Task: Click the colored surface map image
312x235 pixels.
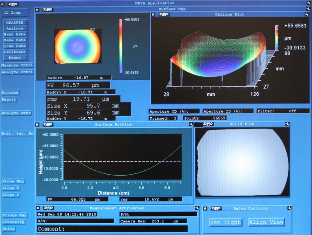Action: pos(78,46)
